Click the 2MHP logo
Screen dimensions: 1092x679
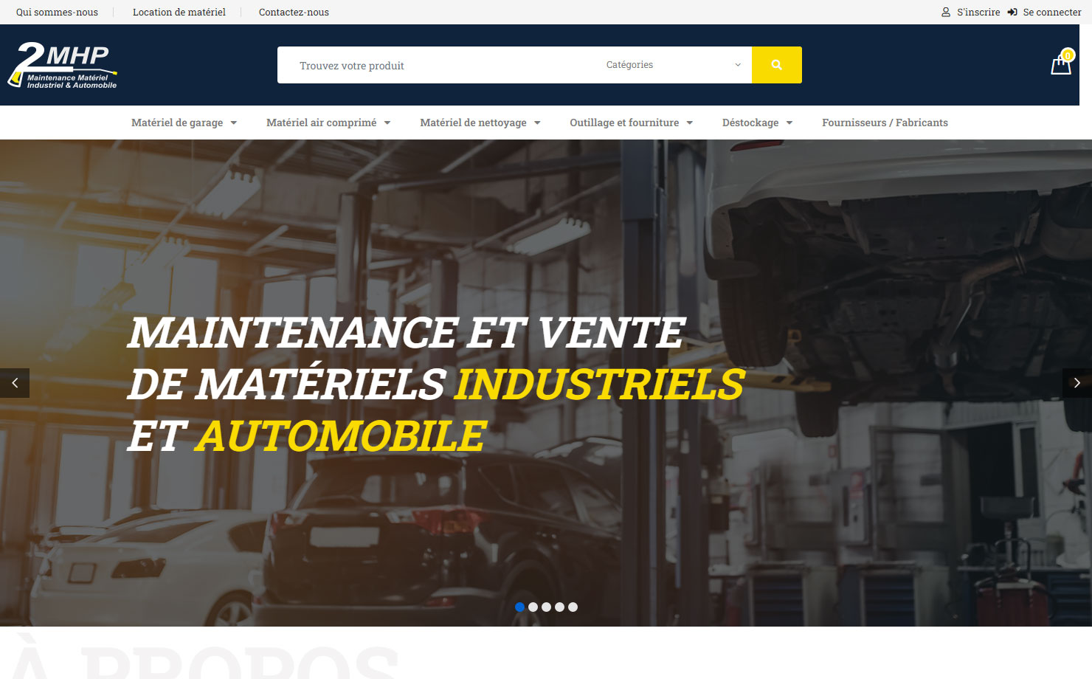pos(63,65)
